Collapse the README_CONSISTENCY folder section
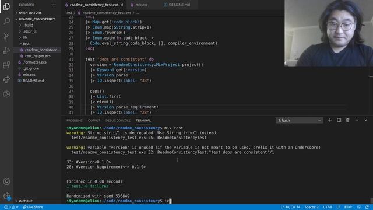Image resolution: width=373 pixels, height=210 pixels. [x=37, y=19]
